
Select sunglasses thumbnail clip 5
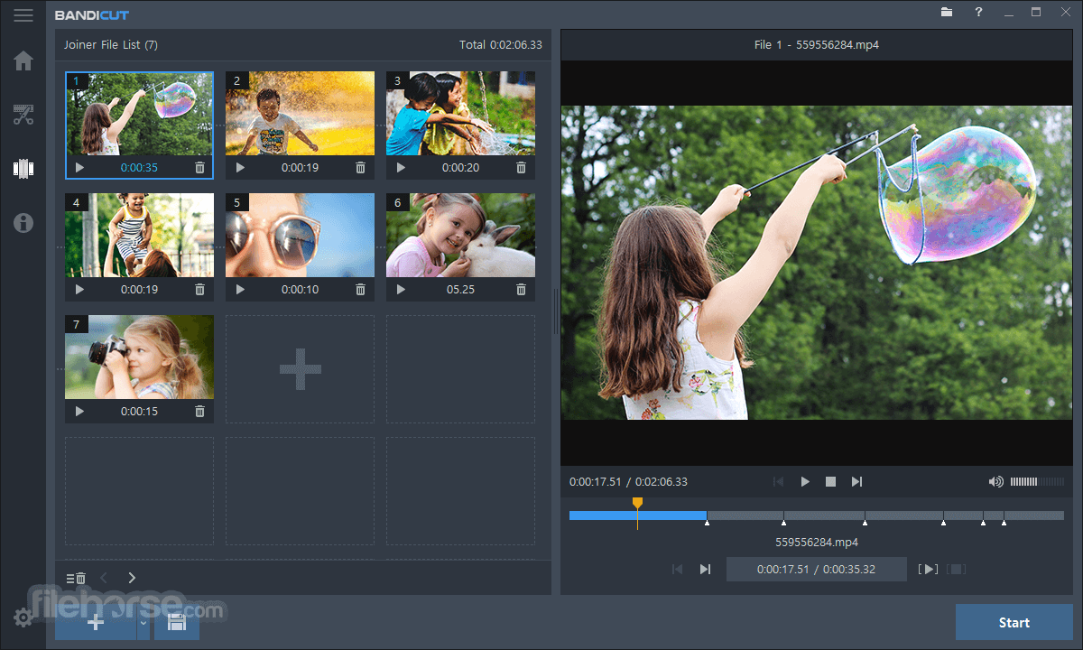[x=300, y=236]
